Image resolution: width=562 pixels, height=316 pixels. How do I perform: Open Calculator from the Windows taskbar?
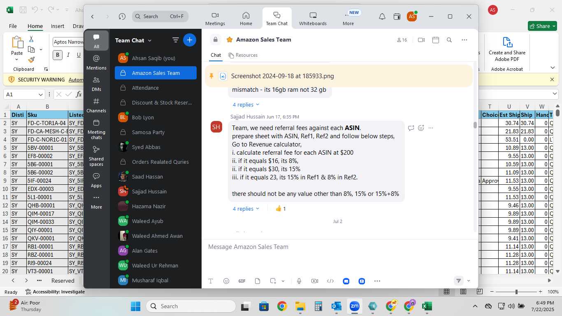318,306
